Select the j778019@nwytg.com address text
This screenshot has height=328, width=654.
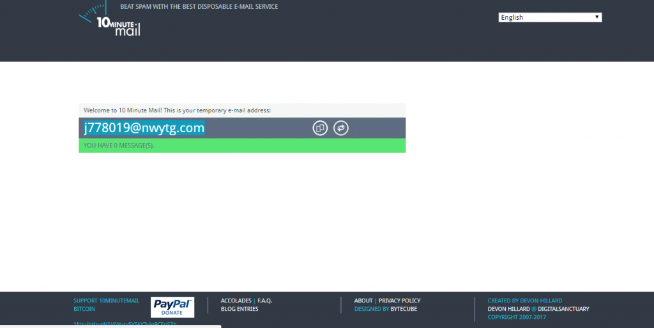pos(144,128)
